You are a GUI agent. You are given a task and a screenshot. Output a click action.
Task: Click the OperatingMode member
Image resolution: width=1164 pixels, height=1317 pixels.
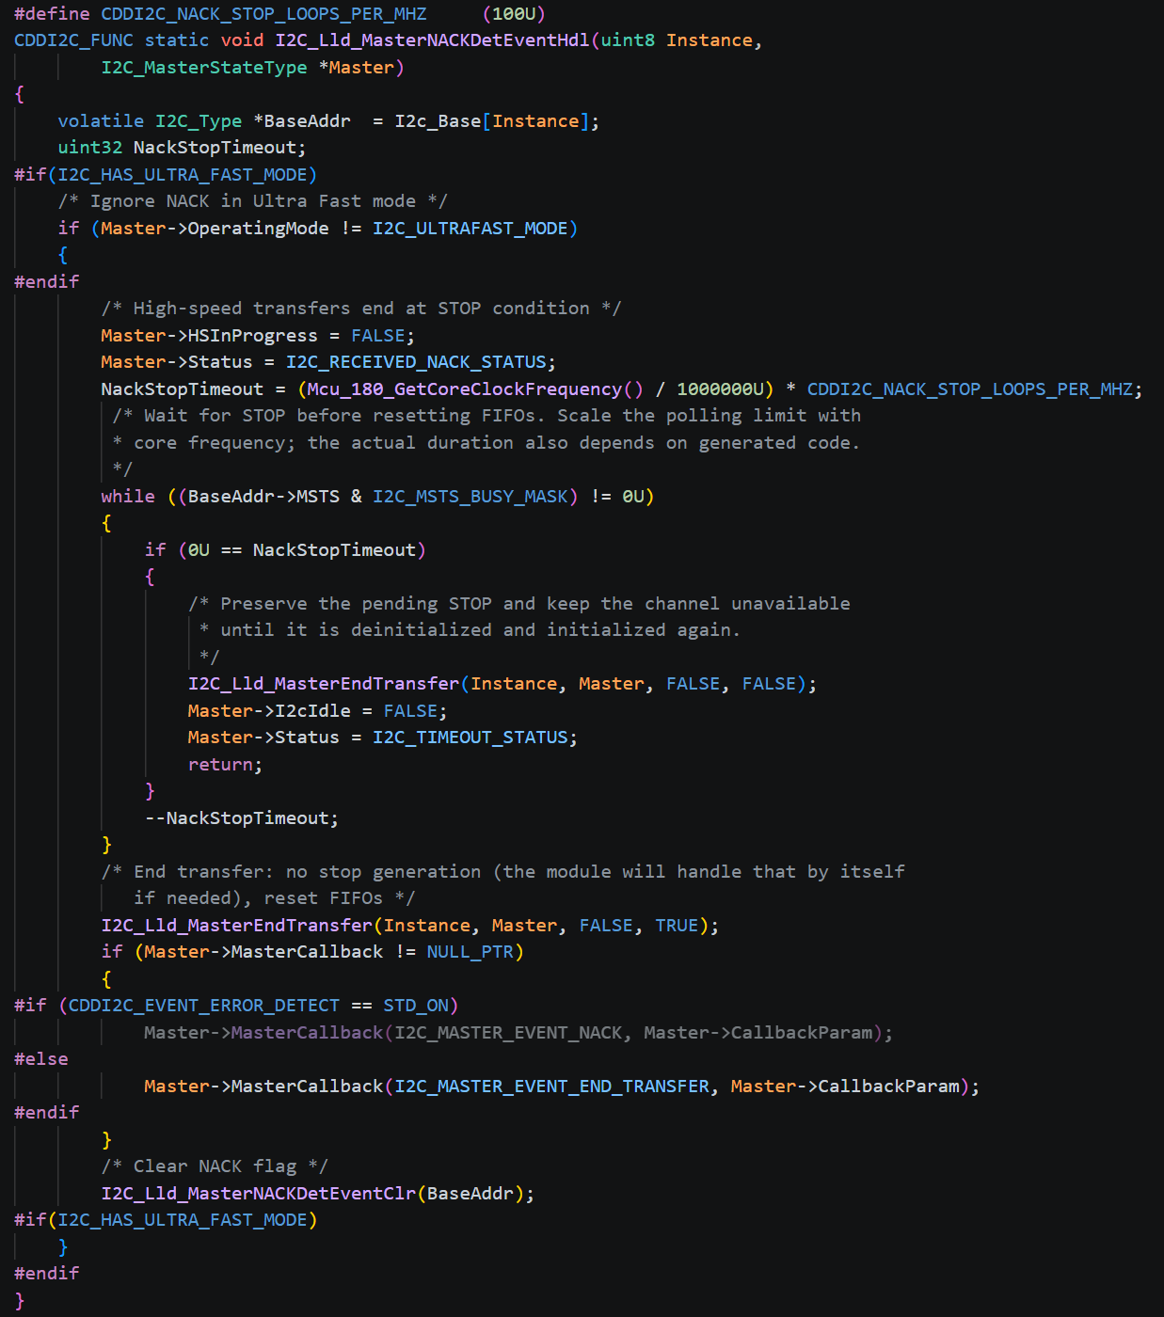[x=259, y=229]
